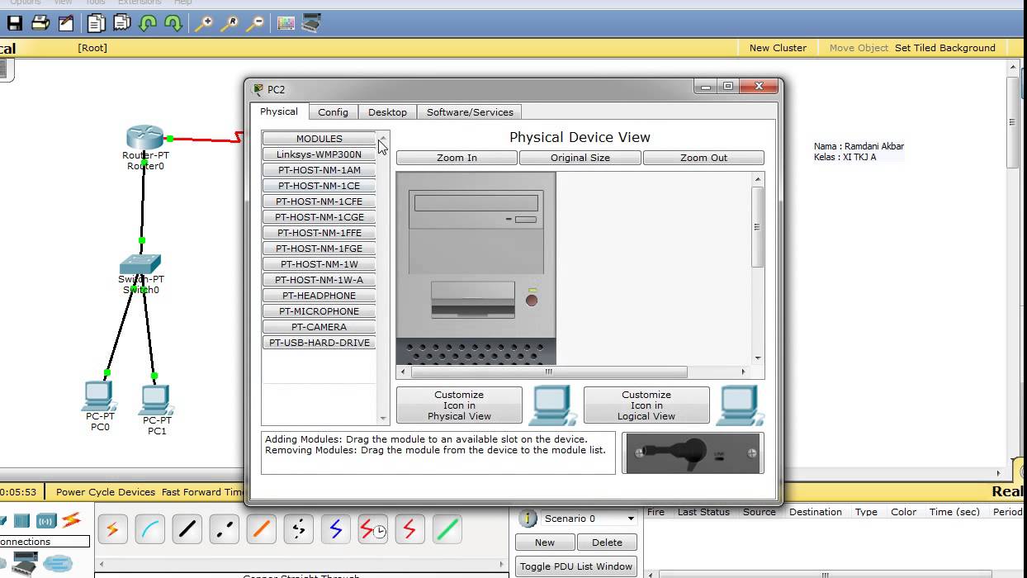Switch to the Desktop tab
This screenshot has height=578, width=1027.
tap(387, 112)
